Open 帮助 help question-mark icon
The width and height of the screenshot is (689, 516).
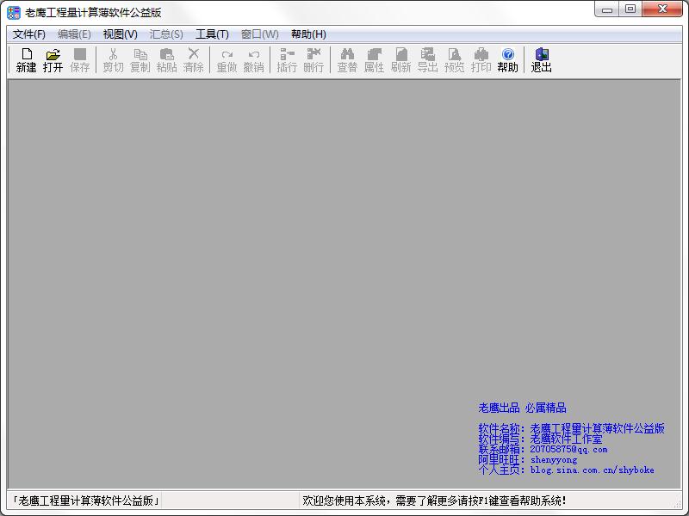(x=508, y=60)
